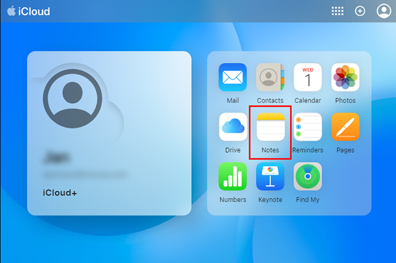The width and height of the screenshot is (396, 263).
Task: Click the iCloud logo in header
Action: tap(29, 12)
